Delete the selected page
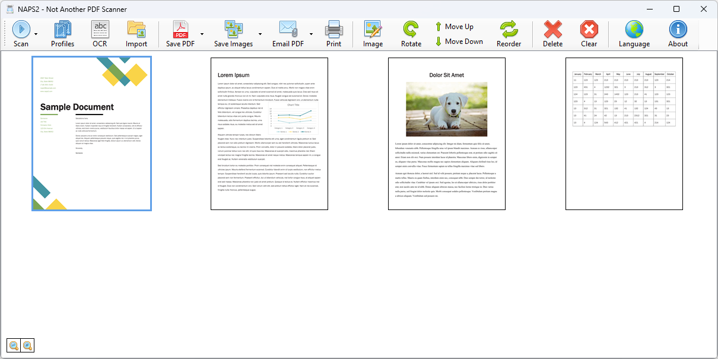The height and width of the screenshot is (359, 718). pos(552,33)
